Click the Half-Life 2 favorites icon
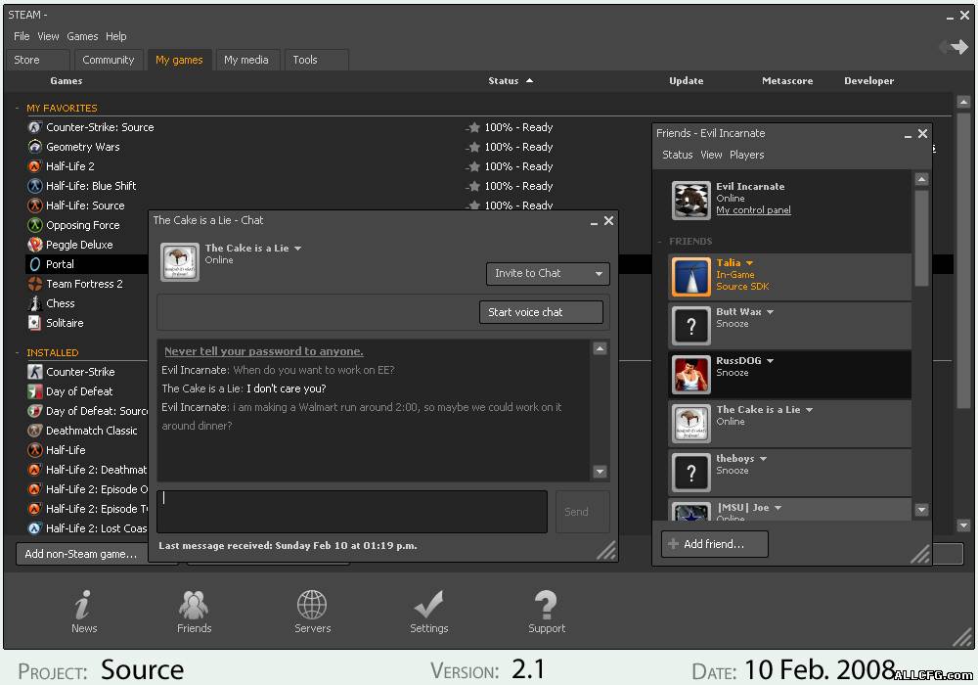The height and width of the screenshot is (685, 978). [35, 166]
